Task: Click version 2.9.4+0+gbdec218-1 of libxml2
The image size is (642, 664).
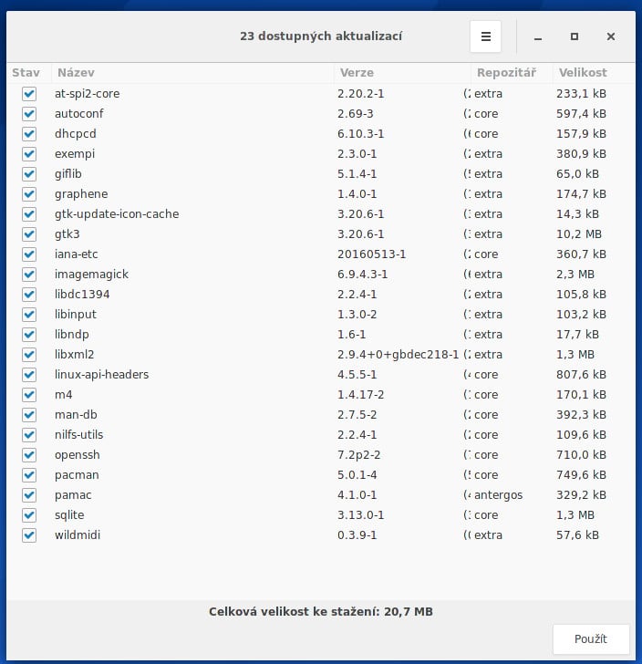Action: (x=399, y=355)
